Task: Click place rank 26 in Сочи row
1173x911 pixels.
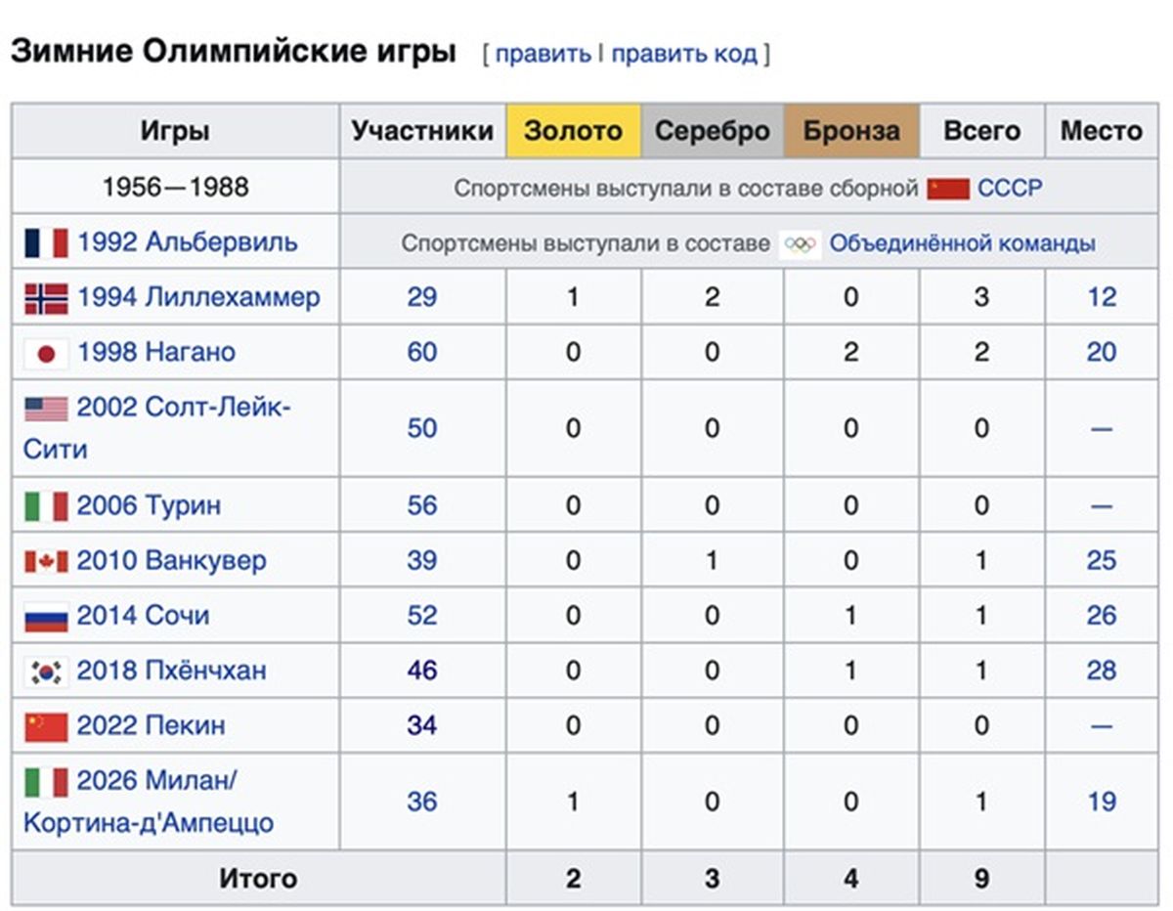Action: click(x=1102, y=616)
